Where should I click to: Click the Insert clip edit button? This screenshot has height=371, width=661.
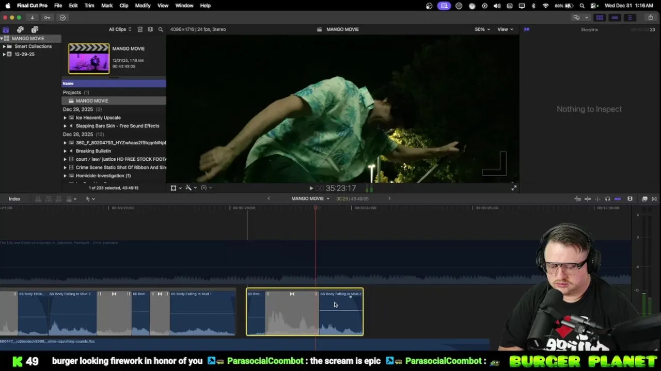[x=49, y=199]
